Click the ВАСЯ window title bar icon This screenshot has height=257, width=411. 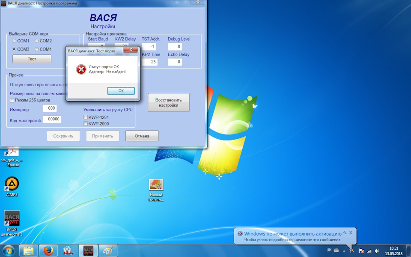click(x=3, y=3)
